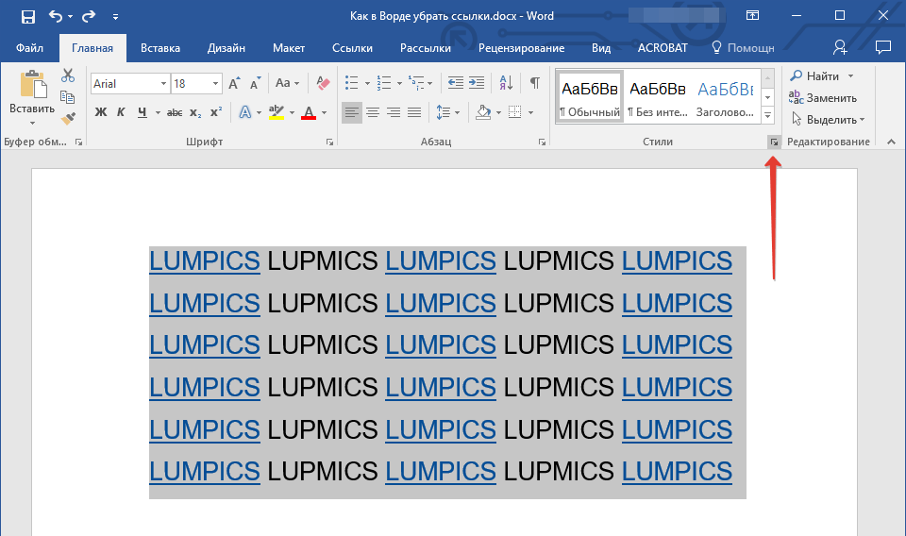Apply the red font color swatch
This screenshot has width=906, height=536.
[309, 113]
